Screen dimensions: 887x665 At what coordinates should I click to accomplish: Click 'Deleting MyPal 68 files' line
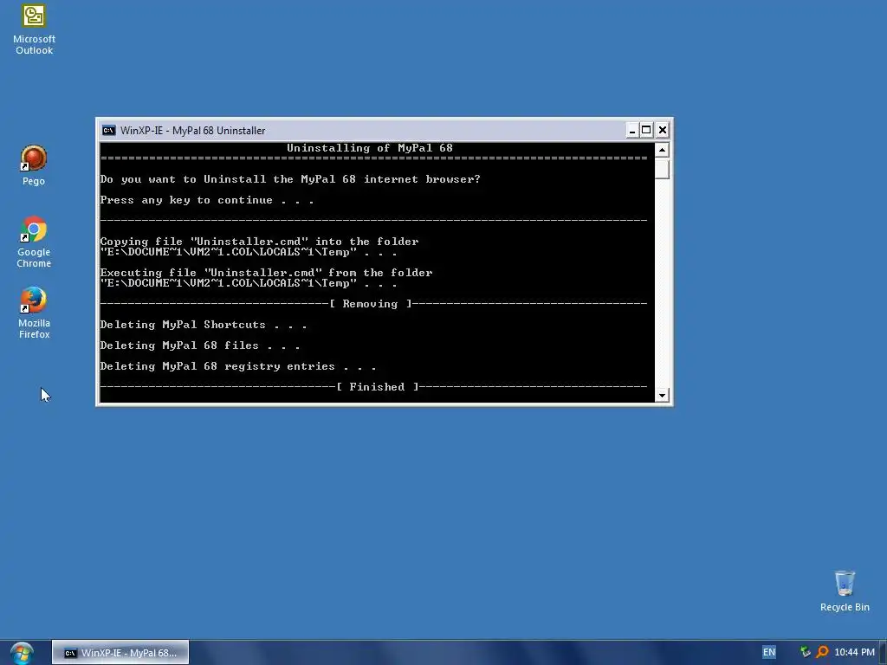click(x=200, y=345)
